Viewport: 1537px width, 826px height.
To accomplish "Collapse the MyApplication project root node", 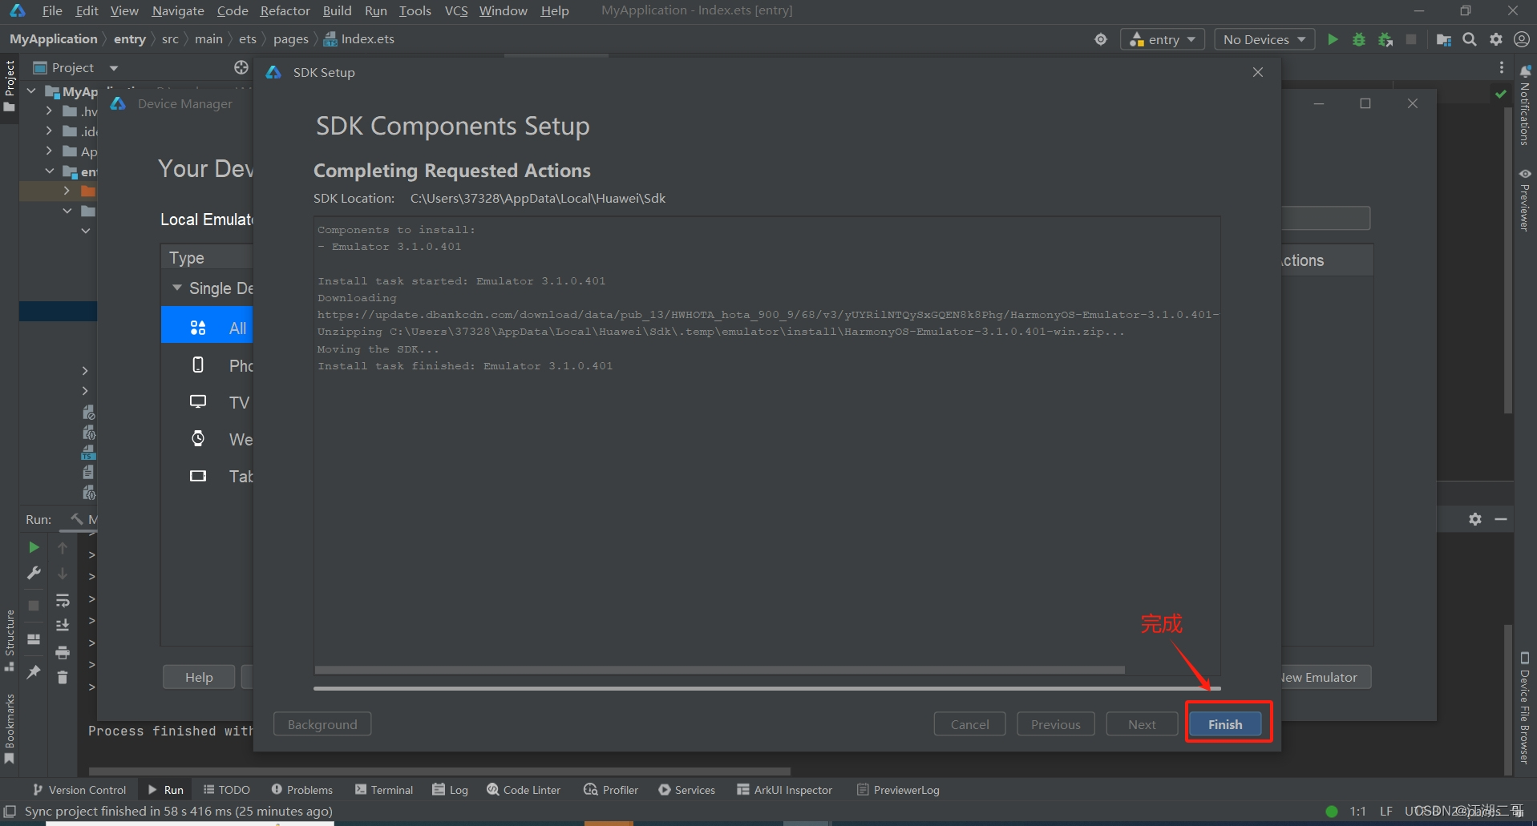I will (x=31, y=91).
